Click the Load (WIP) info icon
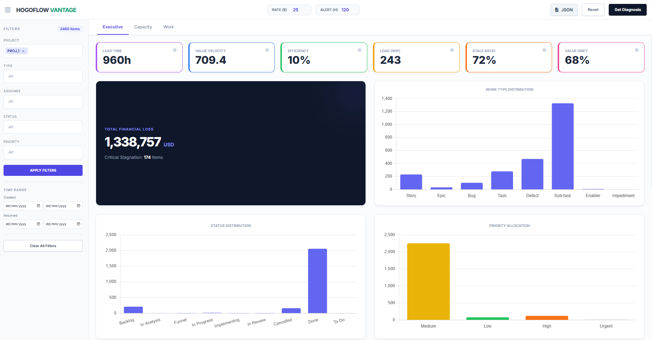The image size is (652, 340). [x=452, y=50]
